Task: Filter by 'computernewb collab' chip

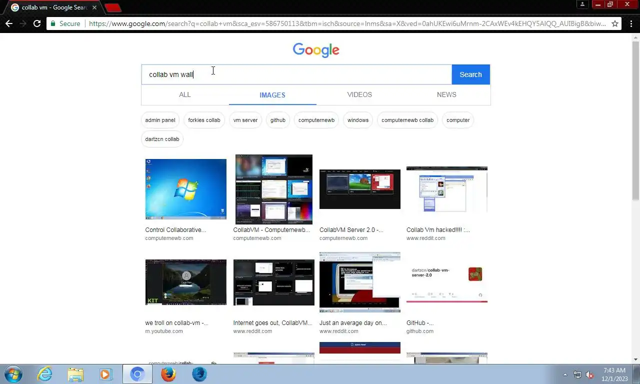Action: click(407, 120)
